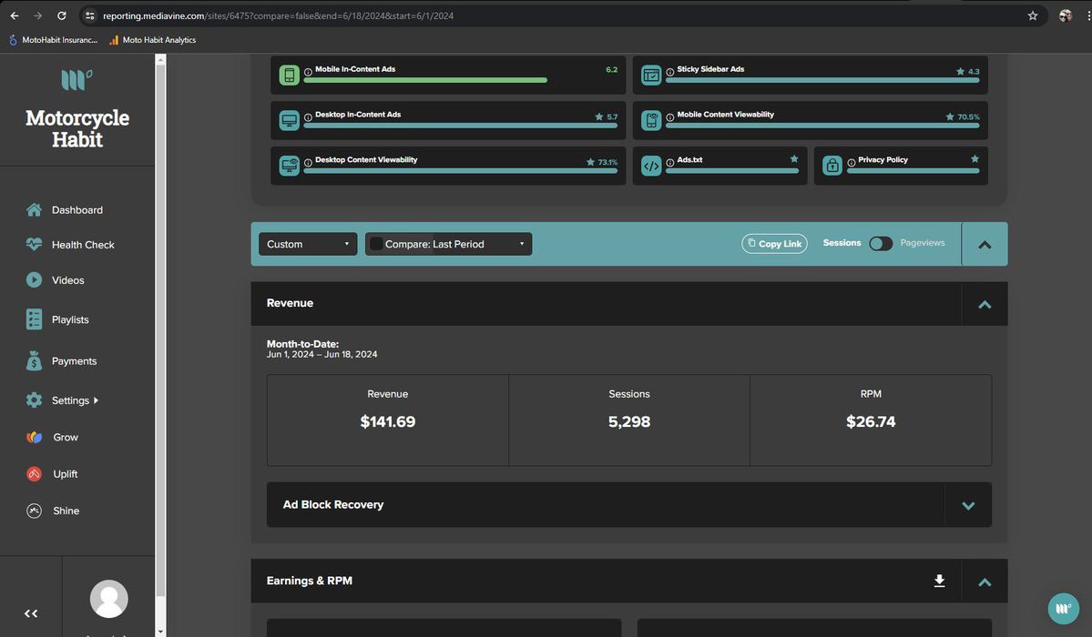Open the Compare: Last Period dropdown
The height and width of the screenshot is (637, 1092).
448,244
